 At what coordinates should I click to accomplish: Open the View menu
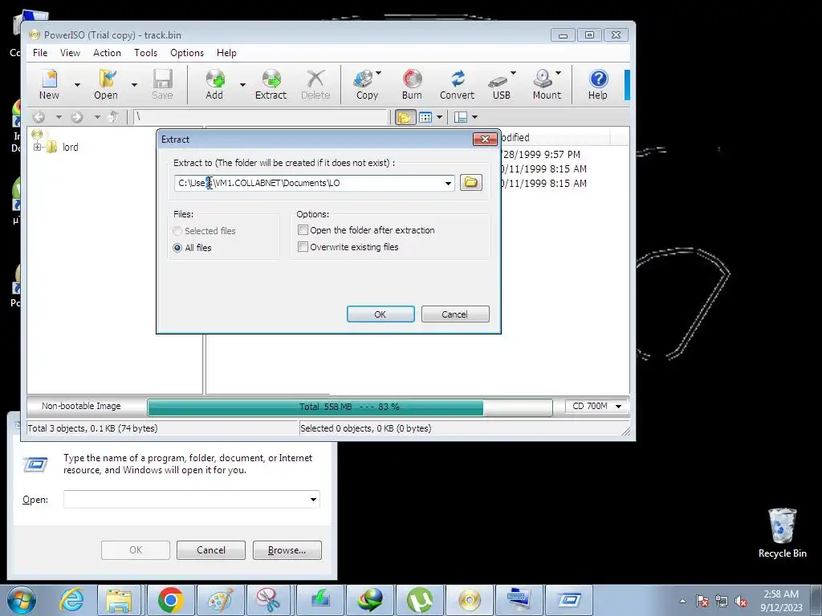[x=70, y=53]
